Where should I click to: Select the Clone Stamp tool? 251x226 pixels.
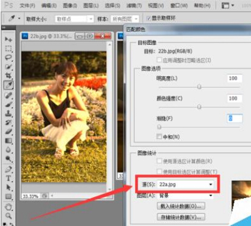click(9, 113)
